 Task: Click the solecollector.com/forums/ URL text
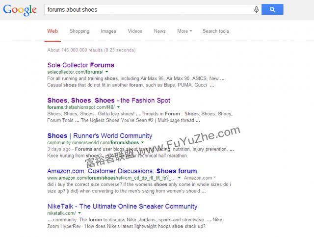click(x=75, y=72)
